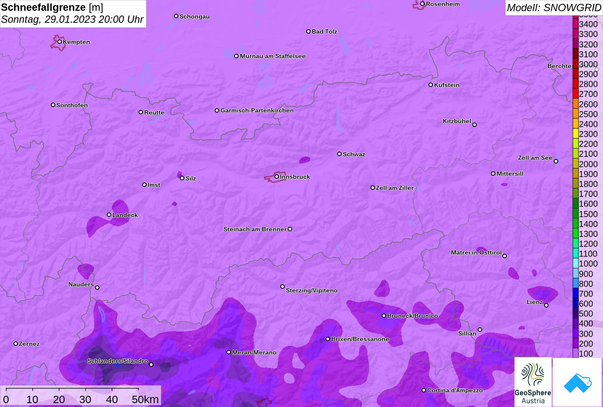Click the Sonthofen location dot
The image size is (603, 407).
(x=53, y=105)
